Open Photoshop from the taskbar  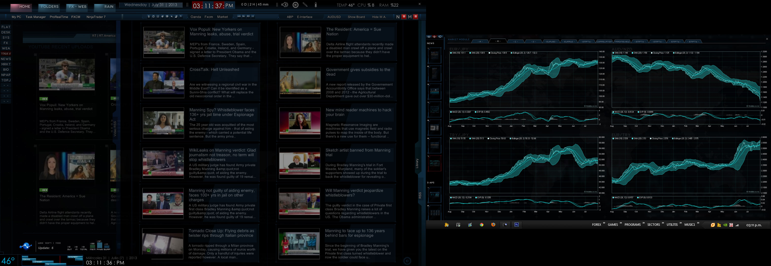point(517,225)
